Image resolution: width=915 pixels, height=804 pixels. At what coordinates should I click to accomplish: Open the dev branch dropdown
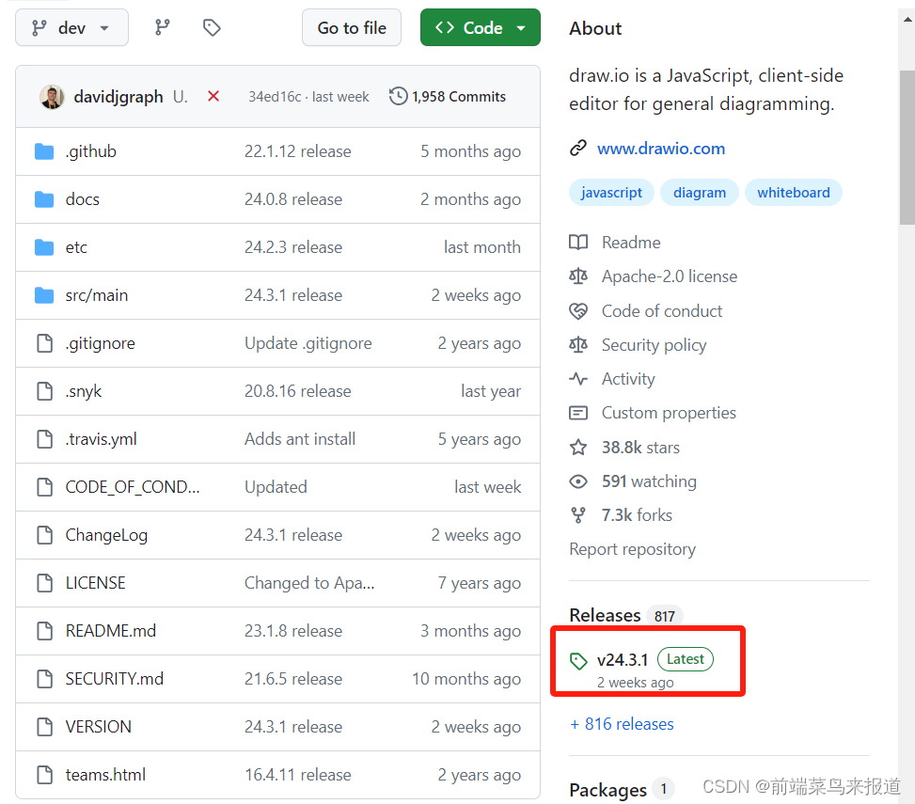(x=71, y=27)
